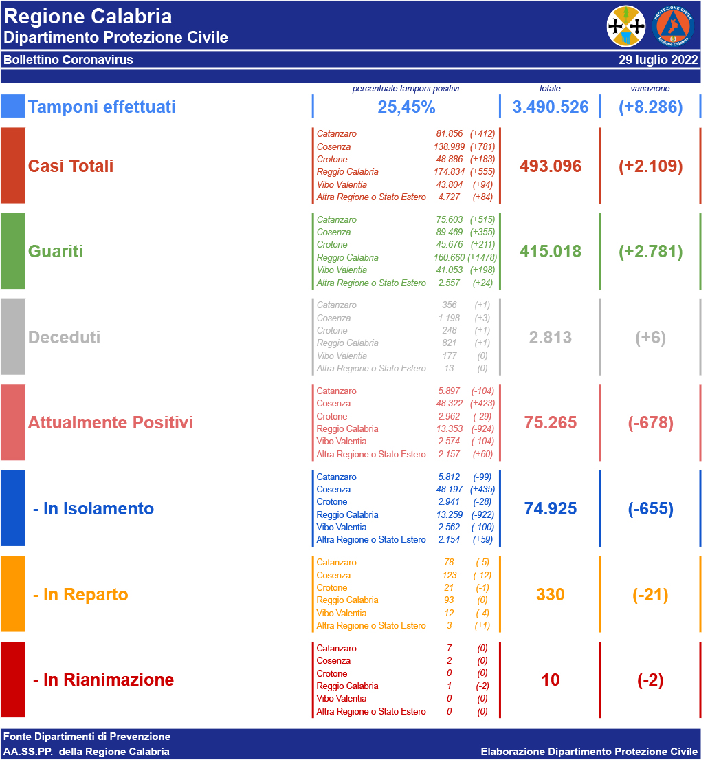Click the Protezione Civile round logo
The height and width of the screenshot is (760, 710).
coord(673,26)
